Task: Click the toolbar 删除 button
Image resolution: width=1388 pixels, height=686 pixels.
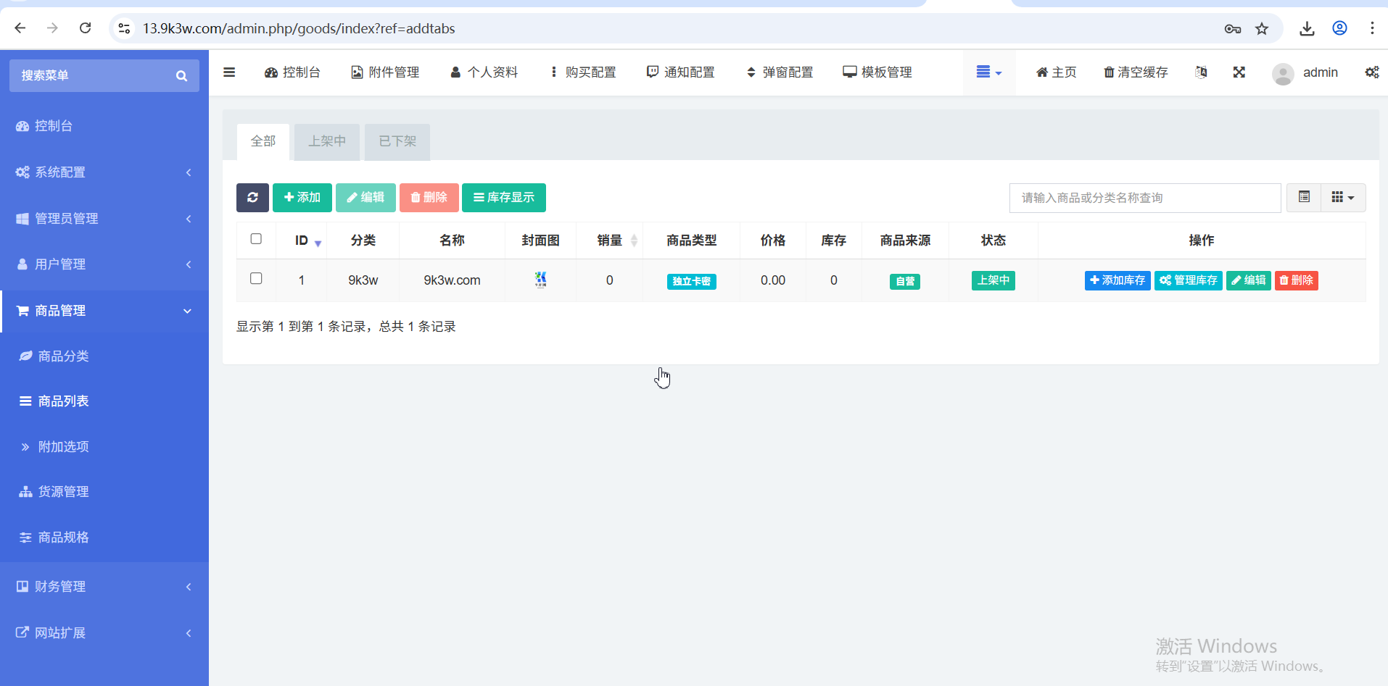Action: (429, 198)
